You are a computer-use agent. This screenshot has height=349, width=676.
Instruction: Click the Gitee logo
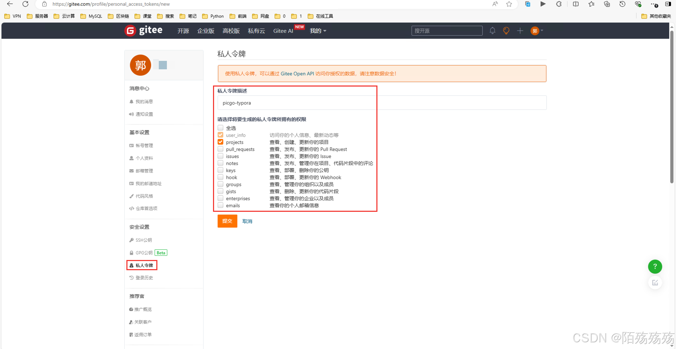144,31
